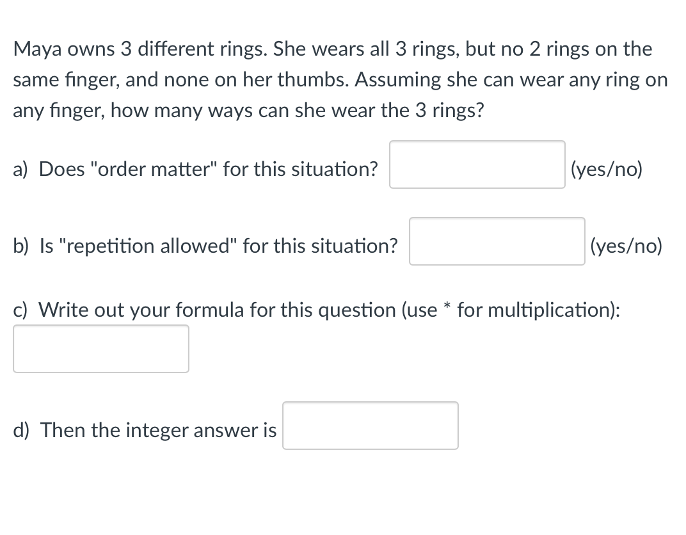This screenshot has height=535, width=686.
Task: Click the "order matter" answer field
Action: pos(477,164)
